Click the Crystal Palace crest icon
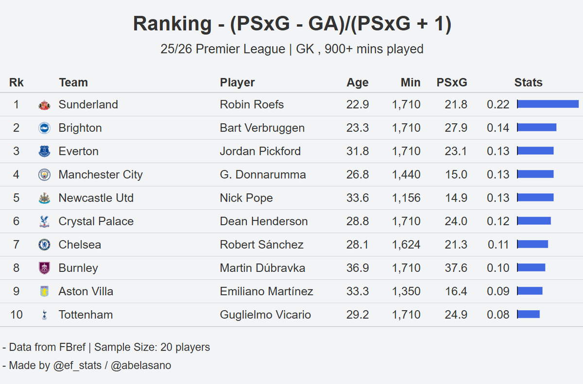This screenshot has width=583, height=384. pyautogui.click(x=44, y=221)
